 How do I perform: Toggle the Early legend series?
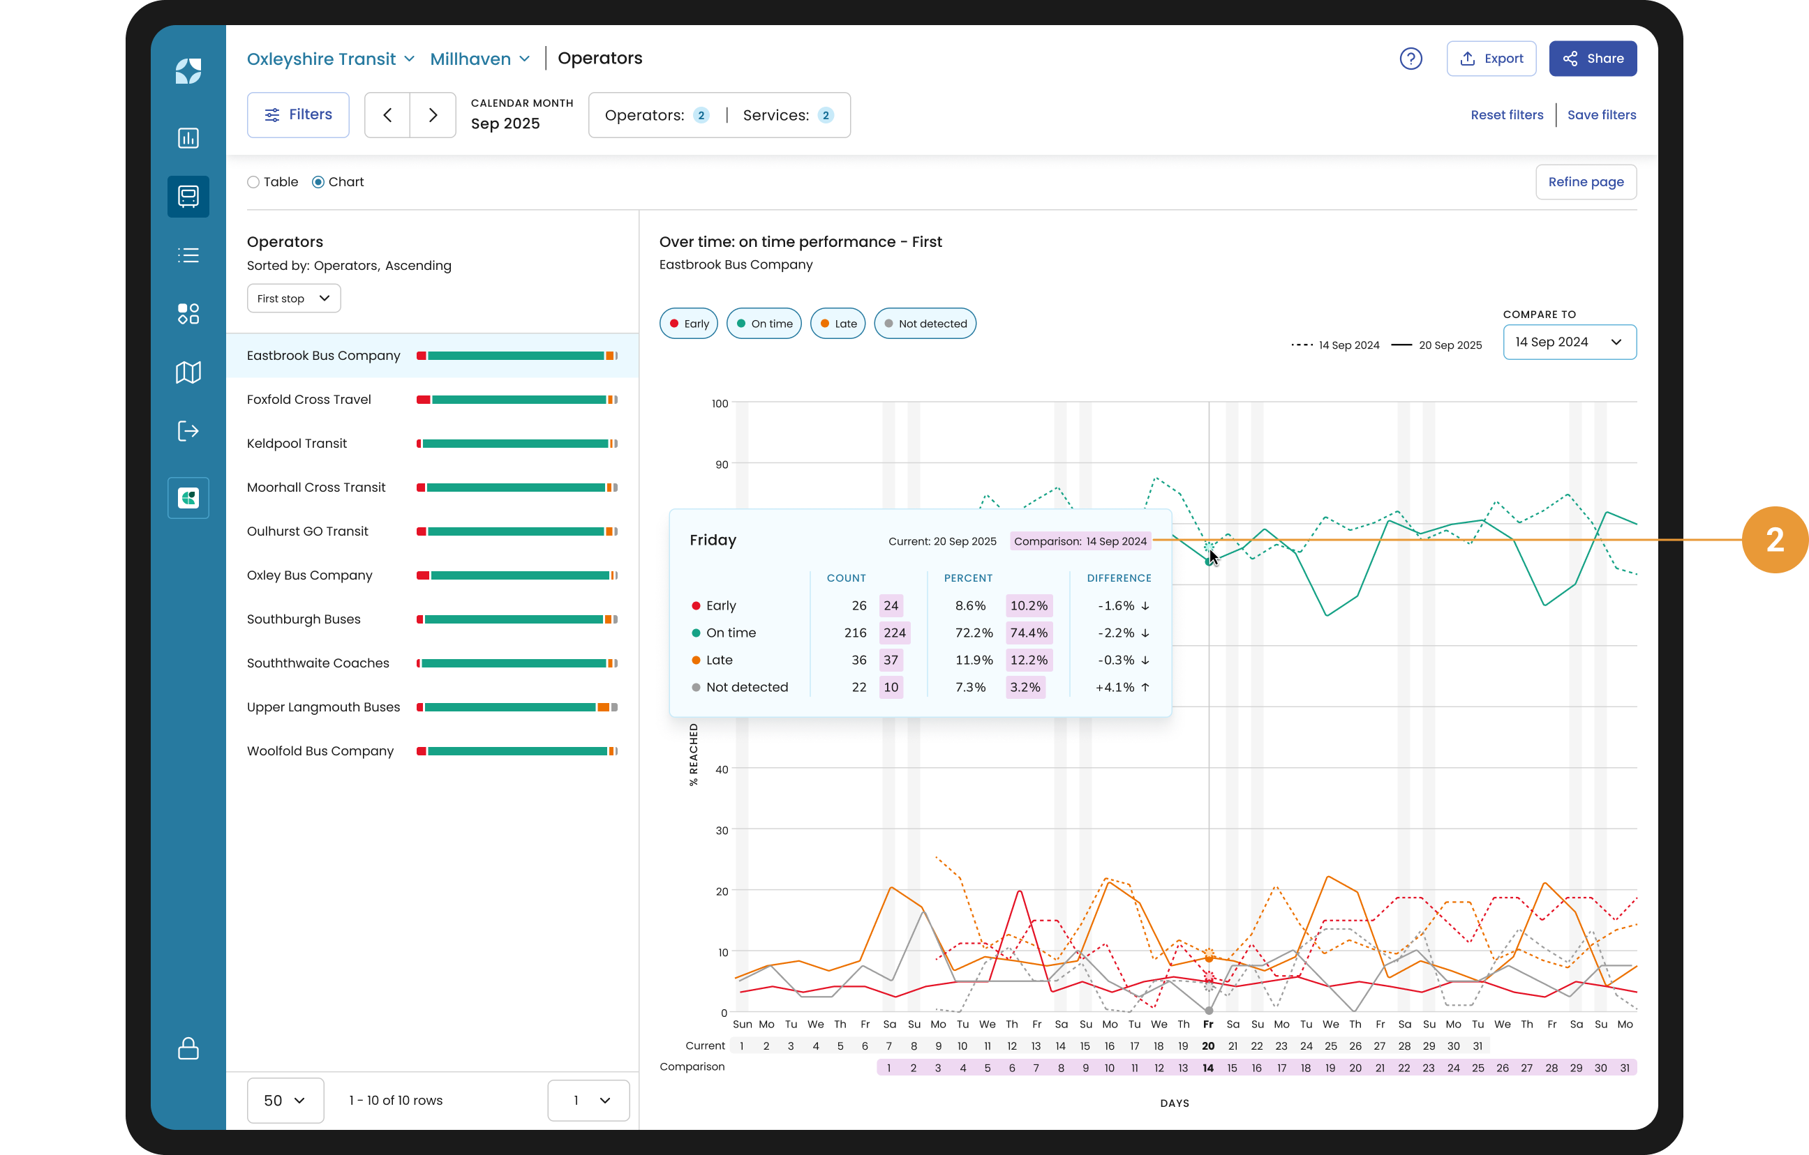[688, 324]
